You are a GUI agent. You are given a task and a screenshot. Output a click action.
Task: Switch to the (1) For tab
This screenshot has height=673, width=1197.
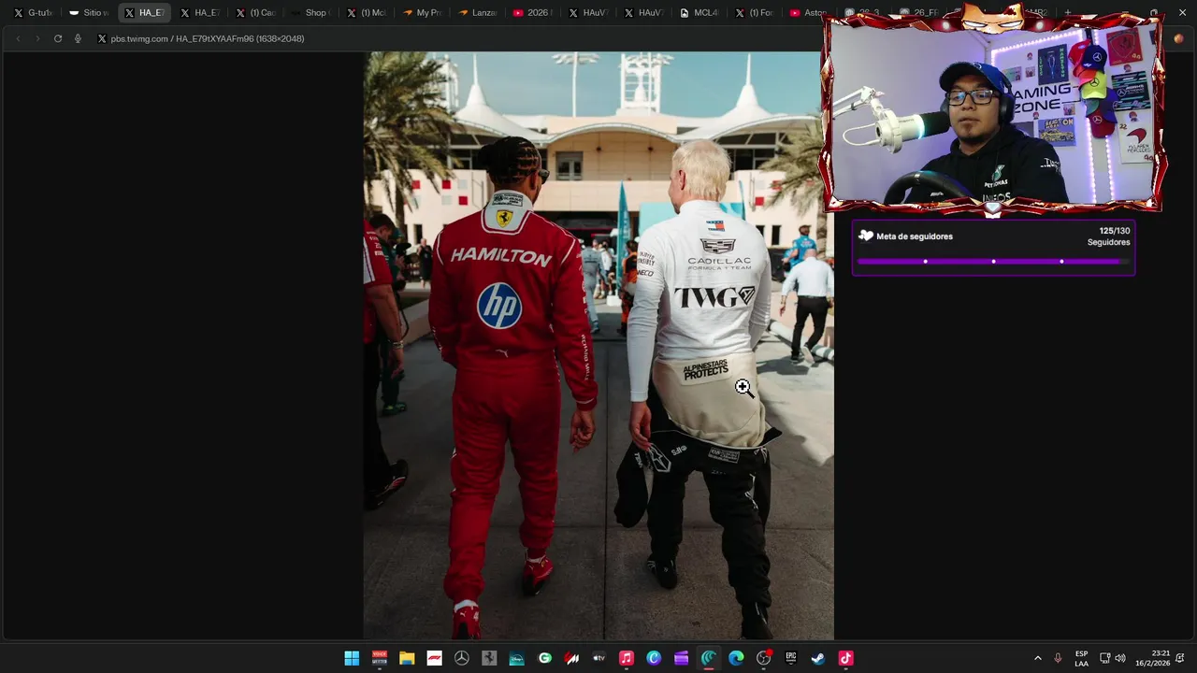[755, 13]
